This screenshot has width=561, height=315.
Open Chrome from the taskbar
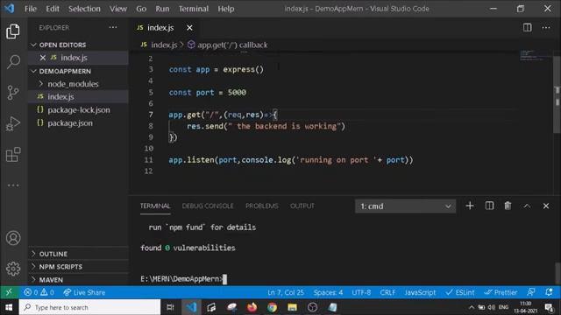272,307
